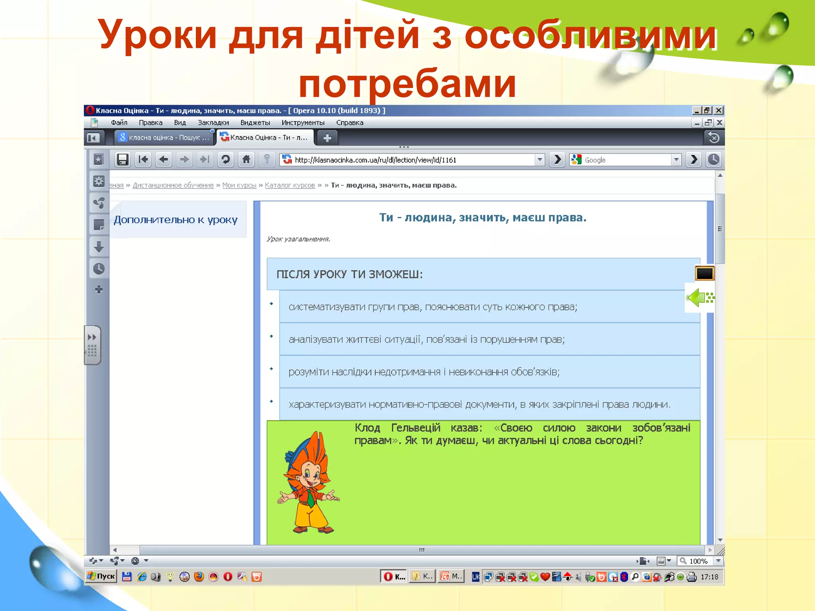Image resolution: width=815 pixels, height=611 pixels.
Task: Reload the page with the Reload button
Action: tap(226, 160)
